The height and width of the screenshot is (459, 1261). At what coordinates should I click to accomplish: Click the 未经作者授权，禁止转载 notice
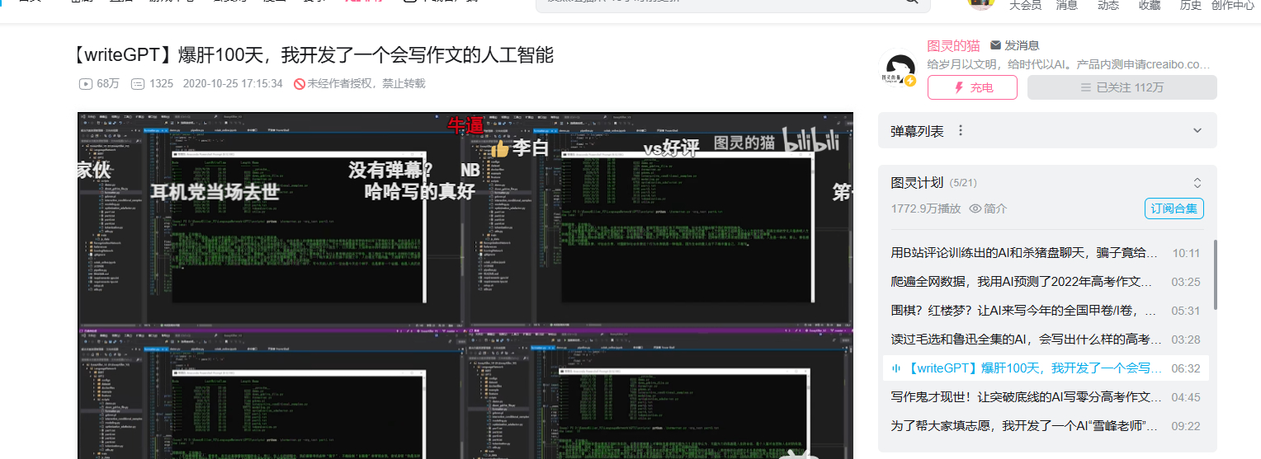click(x=366, y=83)
